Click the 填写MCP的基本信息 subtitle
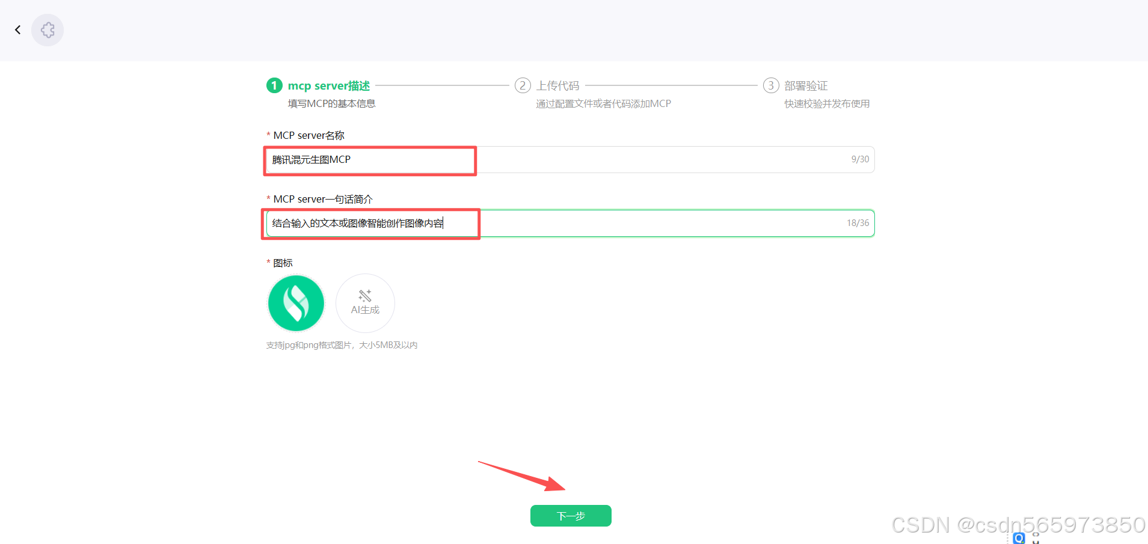 (x=331, y=103)
